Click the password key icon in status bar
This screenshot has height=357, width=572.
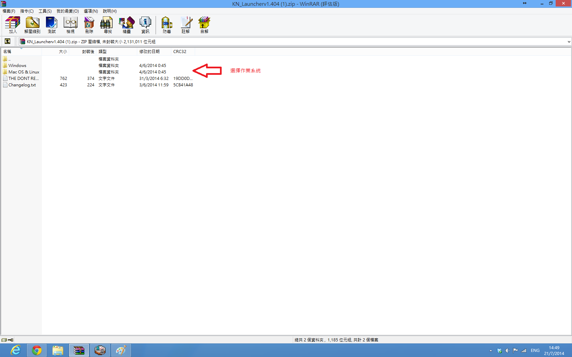click(x=11, y=340)
